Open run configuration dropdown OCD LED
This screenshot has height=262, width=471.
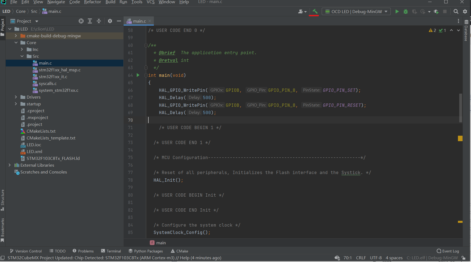(356, 11)
